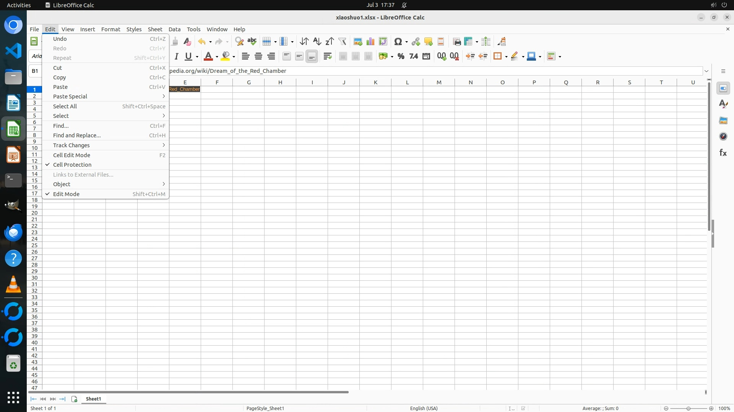Click the Wrap Text icon

(x=327, y=56)
